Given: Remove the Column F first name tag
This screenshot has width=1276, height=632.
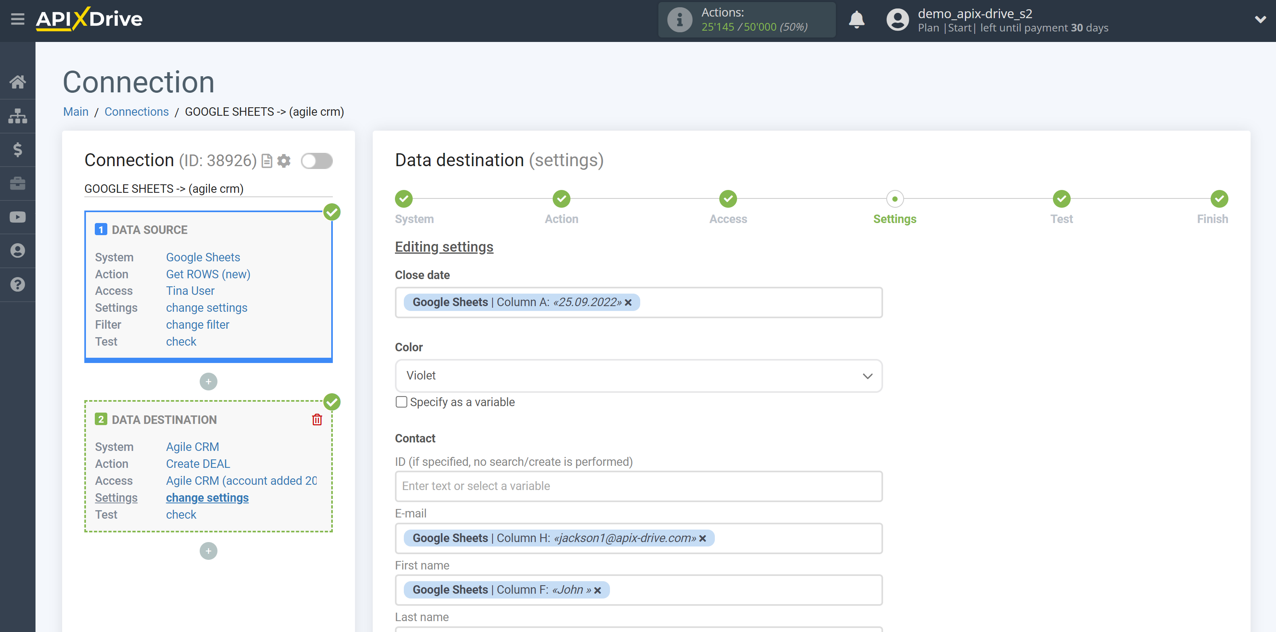Looking at the screenshot, I should (597, 590).
